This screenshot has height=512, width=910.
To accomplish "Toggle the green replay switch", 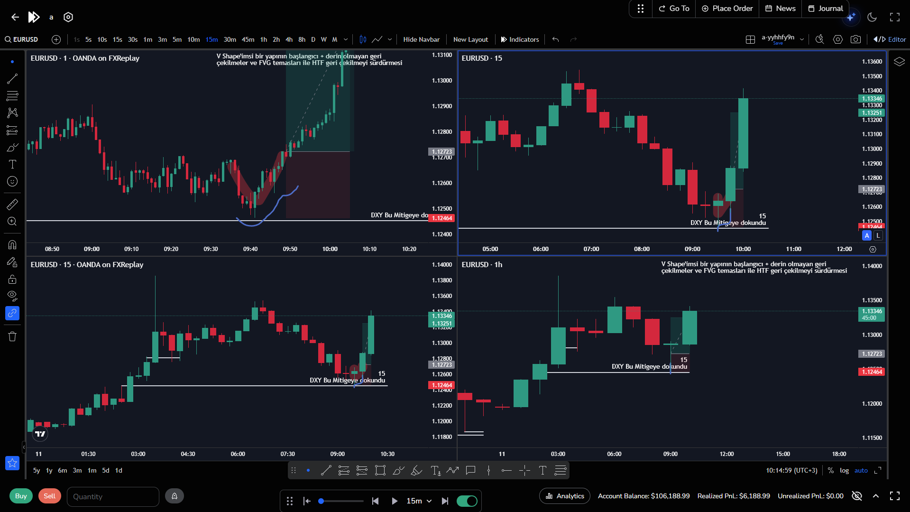I will tap(467, 501).
